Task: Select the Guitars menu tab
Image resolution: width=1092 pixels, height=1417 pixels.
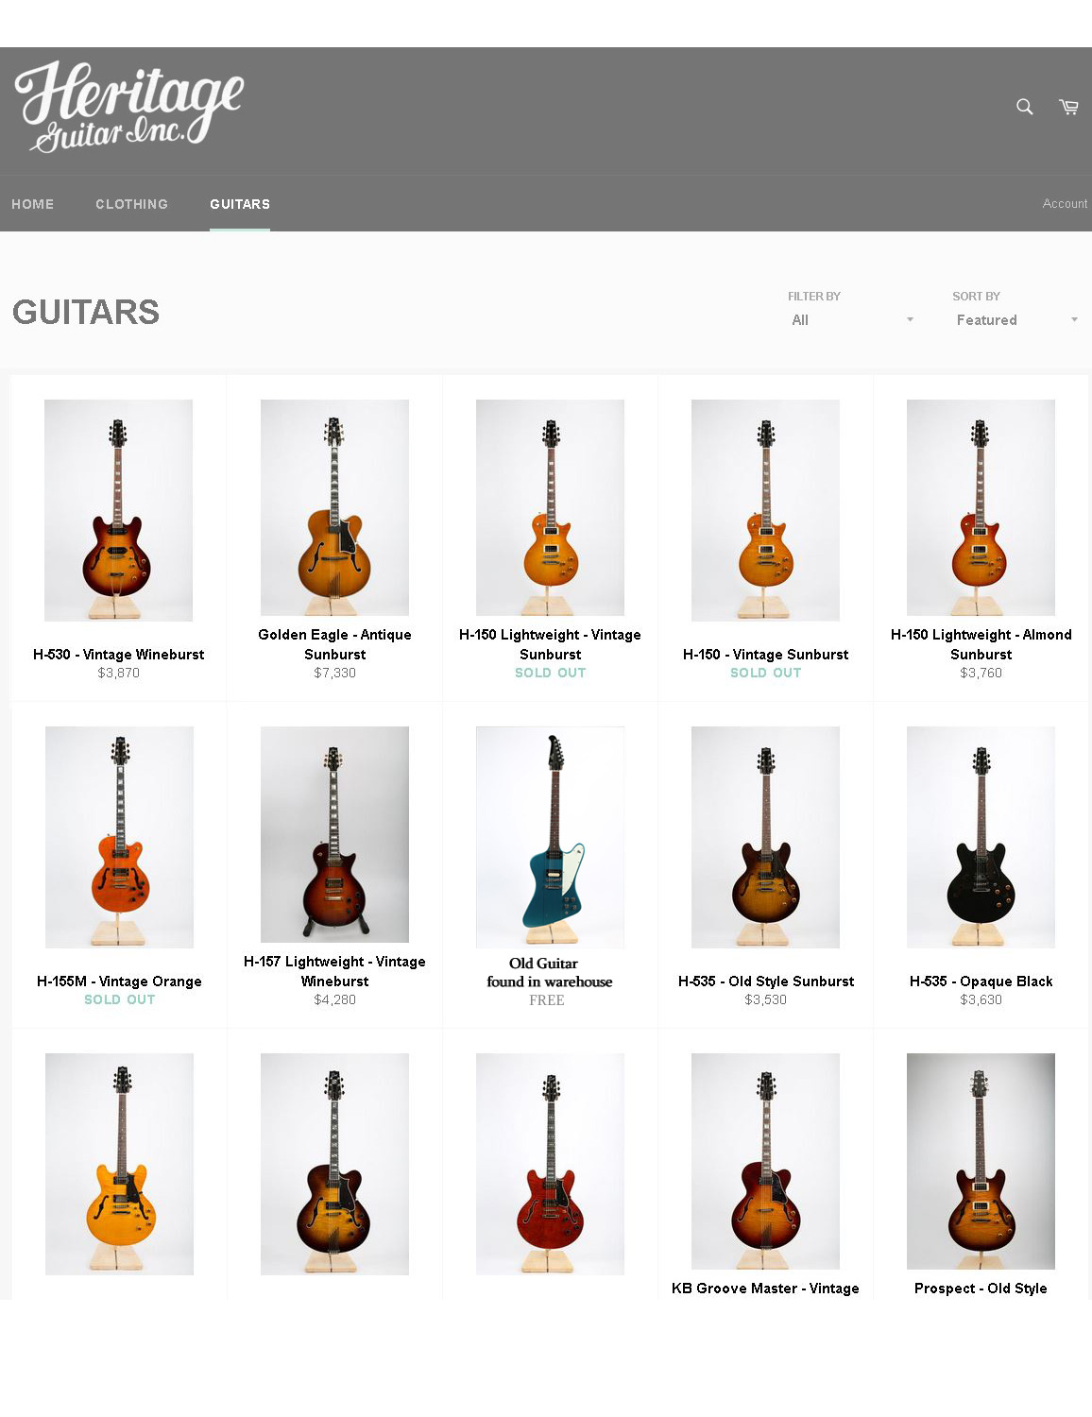Action: click(240, 204)
